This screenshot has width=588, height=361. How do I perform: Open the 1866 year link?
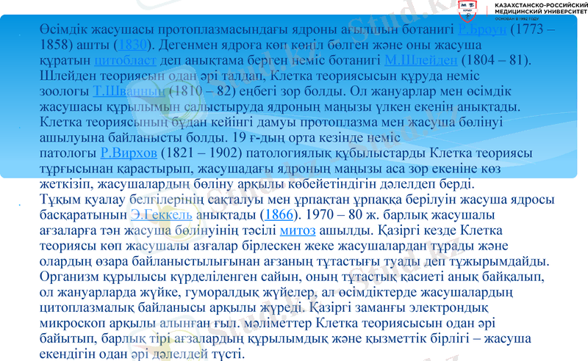click(x=279, y=215)
